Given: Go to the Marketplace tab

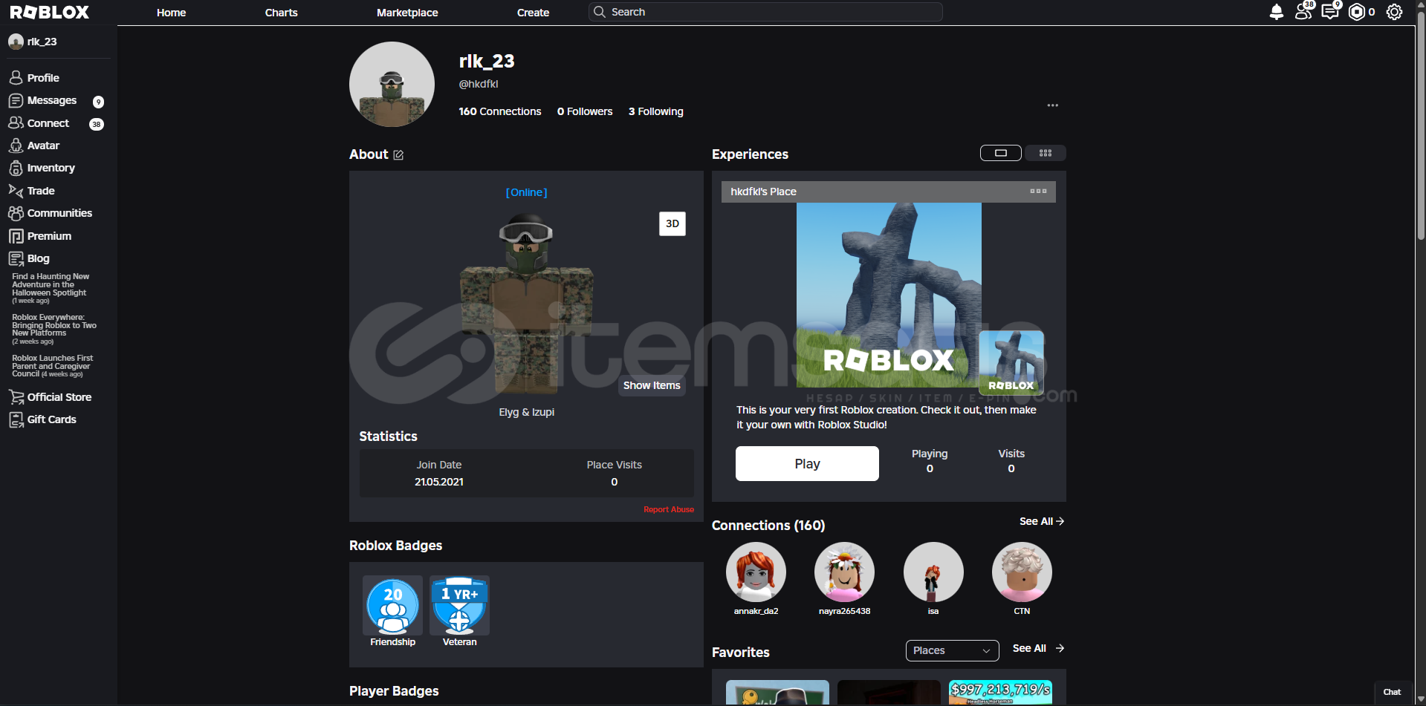Looking at the screenshot, I should click(407, 13).
